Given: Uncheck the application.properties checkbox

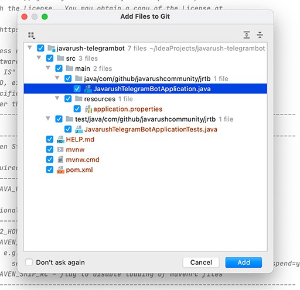Looking at the screenshot, I should click(77, 109).
